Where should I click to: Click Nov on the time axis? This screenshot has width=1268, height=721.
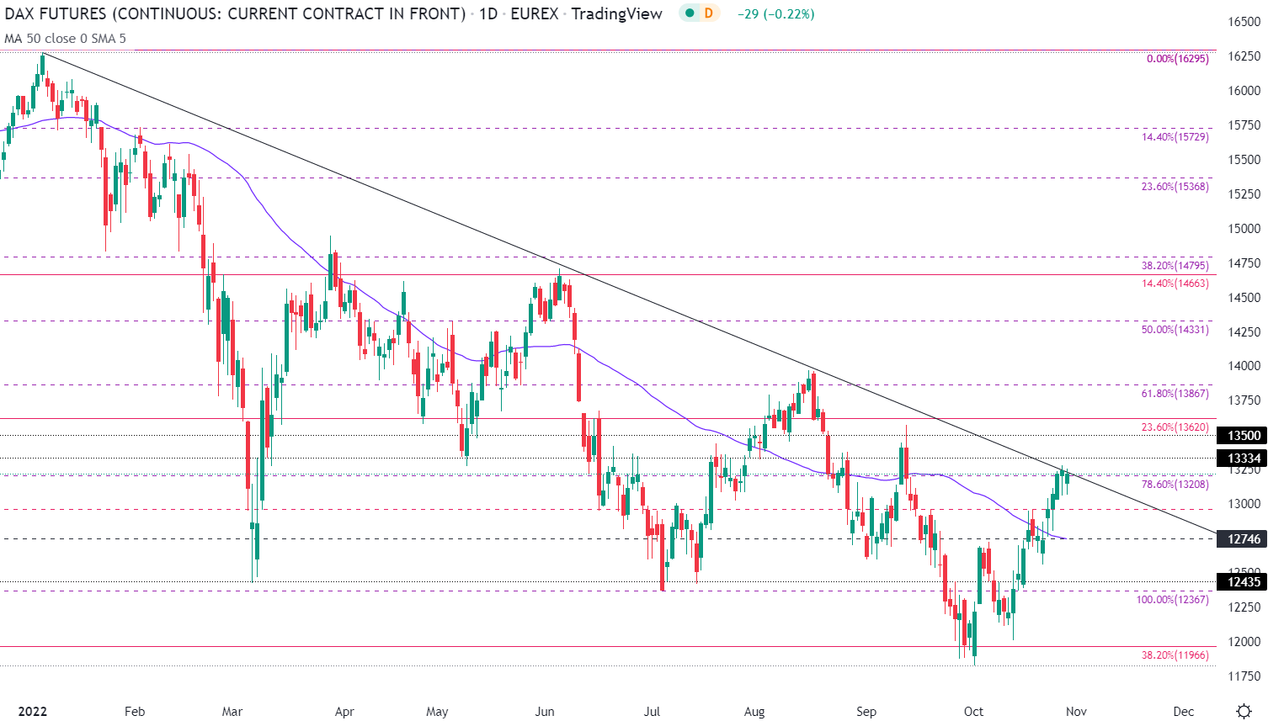coord(1076,712)
